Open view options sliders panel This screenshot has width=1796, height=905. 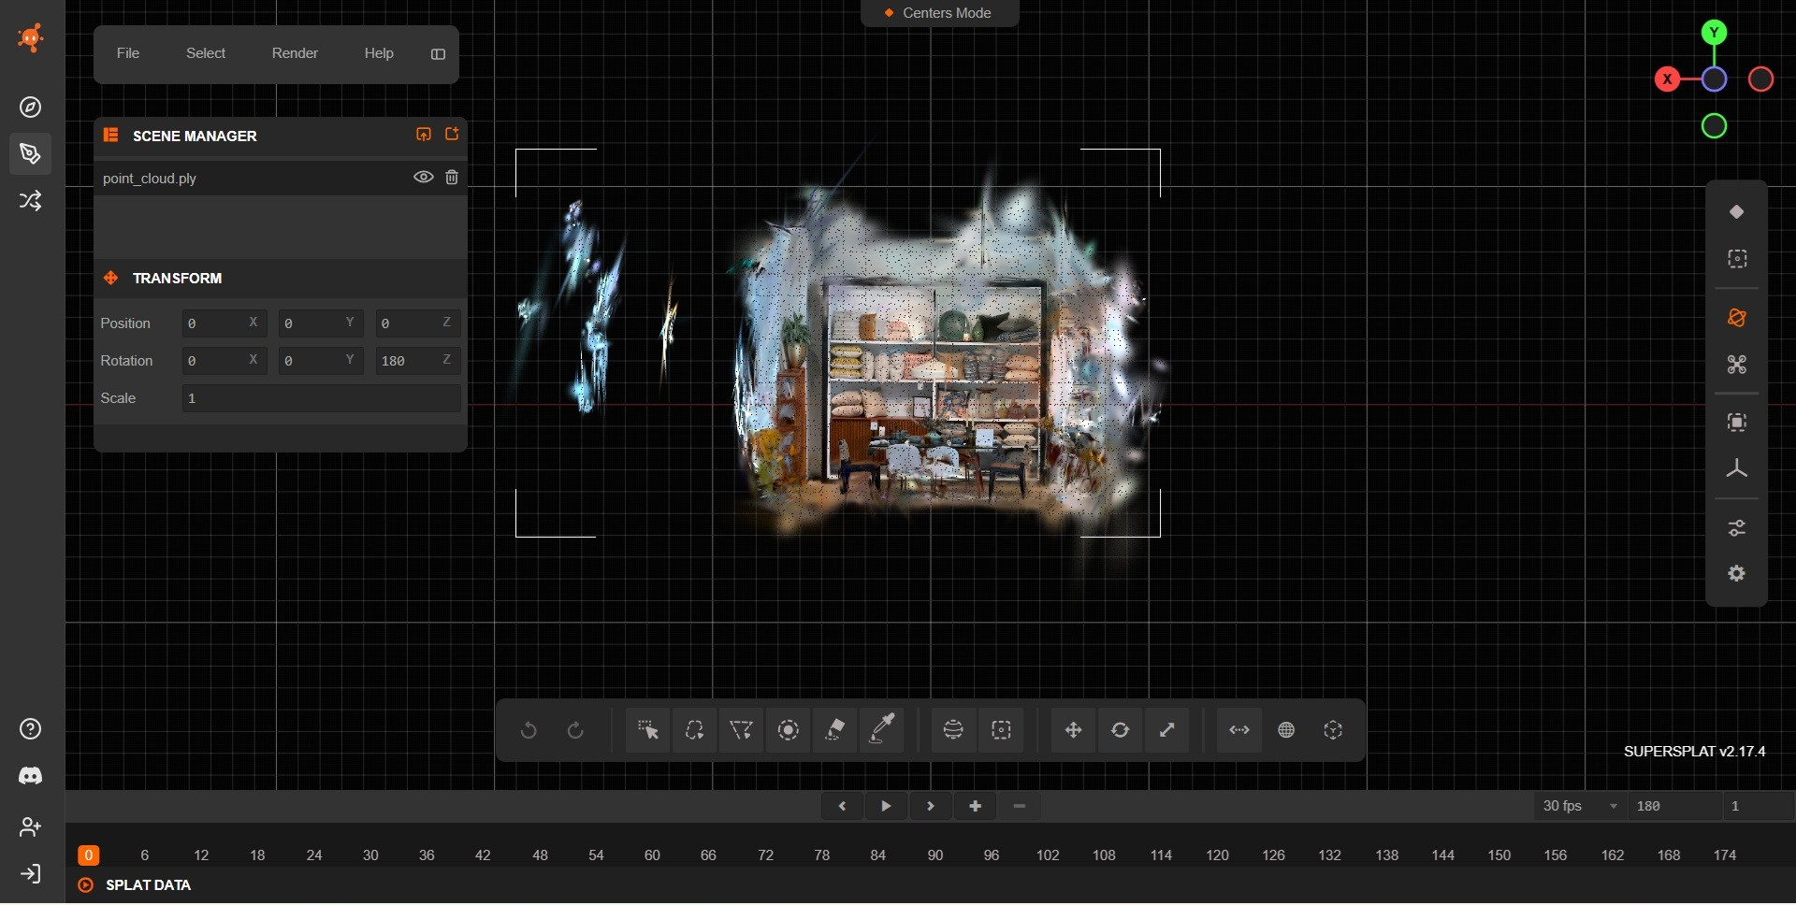click(1737, 529)
